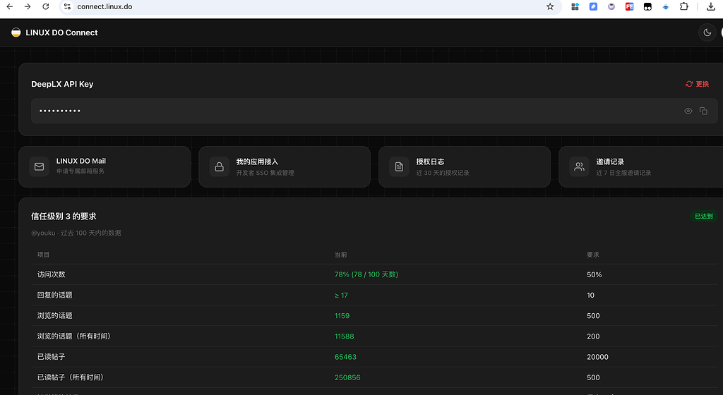Click the envelope icon on Mail card
The height and width of the screenshot is (395, 723).
(x=40, y=166)
